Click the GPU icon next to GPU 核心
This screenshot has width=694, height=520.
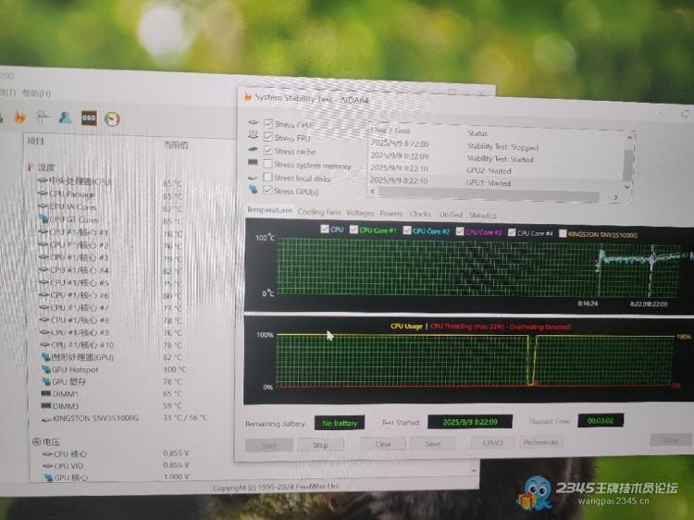48,477
